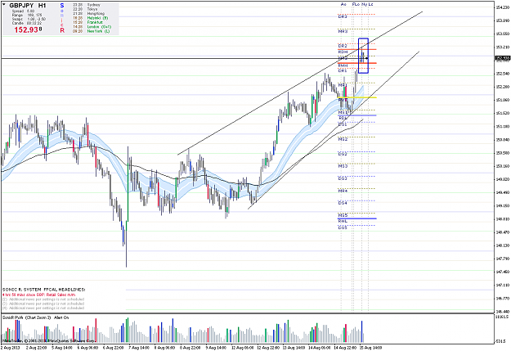Click the Range value line
The width and height of the screenshot is (511, 351).
[x=27, y=15]
